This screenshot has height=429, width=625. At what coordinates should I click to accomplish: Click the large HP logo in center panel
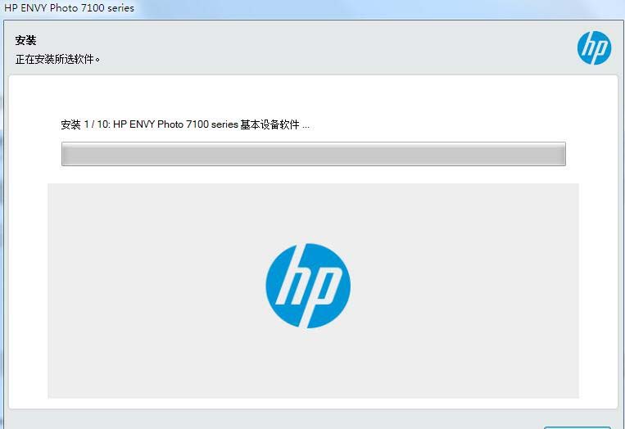point(308,286)
